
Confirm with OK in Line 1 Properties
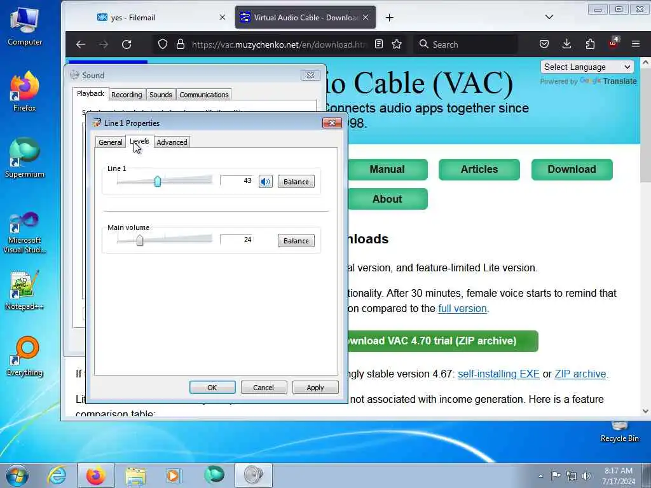click(x=212, y=387)
